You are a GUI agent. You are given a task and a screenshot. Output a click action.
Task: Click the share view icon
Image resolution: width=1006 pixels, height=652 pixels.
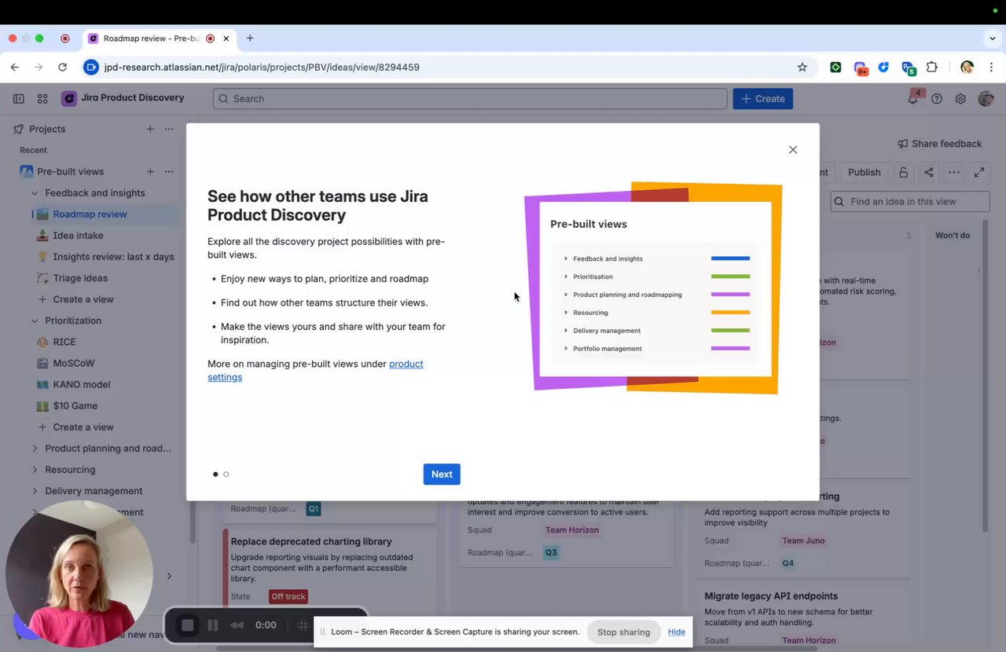tap(929, 172)
